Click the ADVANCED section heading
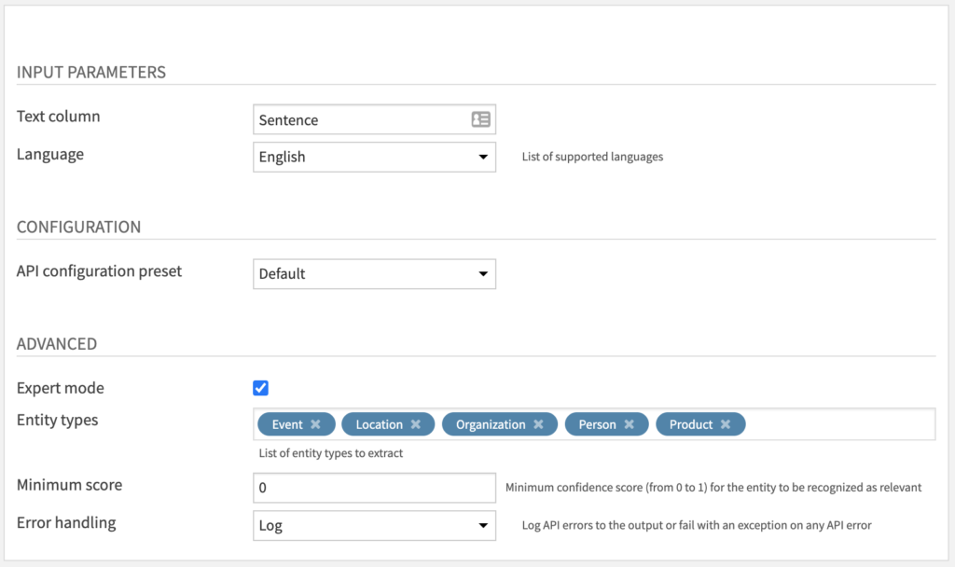Viewport: 955px width, 567px height. pyautogui.click(x=57, y=343)
